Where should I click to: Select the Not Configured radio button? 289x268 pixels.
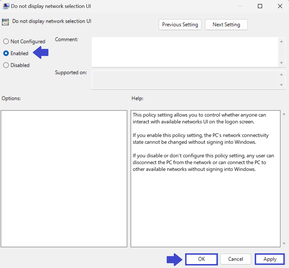pos(6,41)
